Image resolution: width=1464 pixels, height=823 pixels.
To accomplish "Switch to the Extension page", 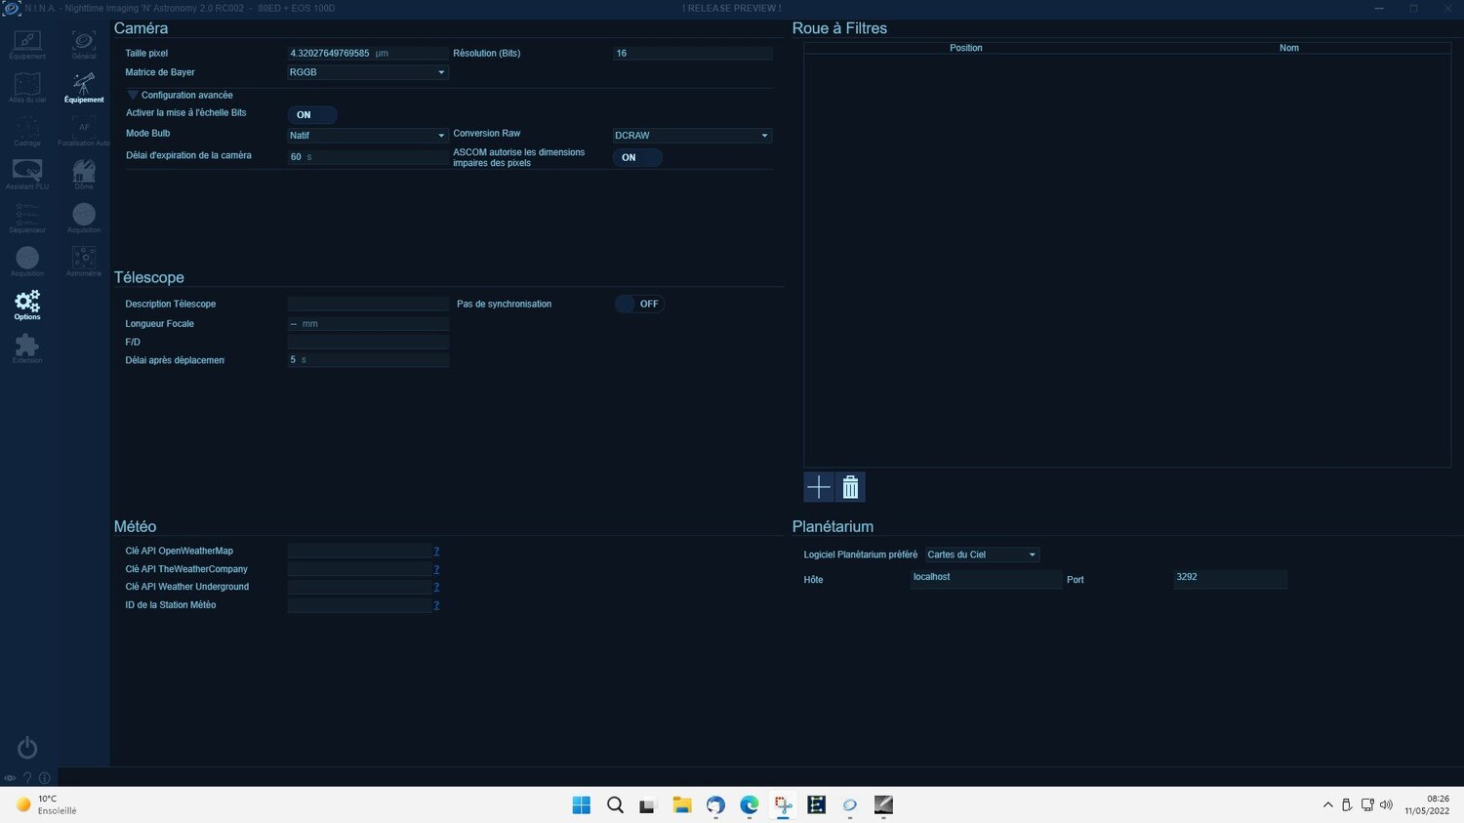I will click(x=26, y=348).
